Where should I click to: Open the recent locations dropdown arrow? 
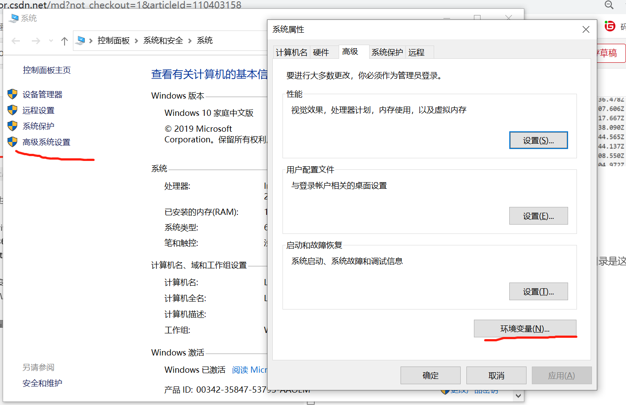[51, 41]
